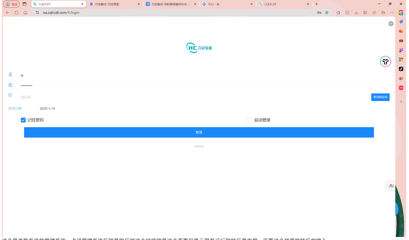The width and height of the screenshot is (409, 240).
Task: Click the round Y-logo floating assistant icon
Action: (385, 62)
